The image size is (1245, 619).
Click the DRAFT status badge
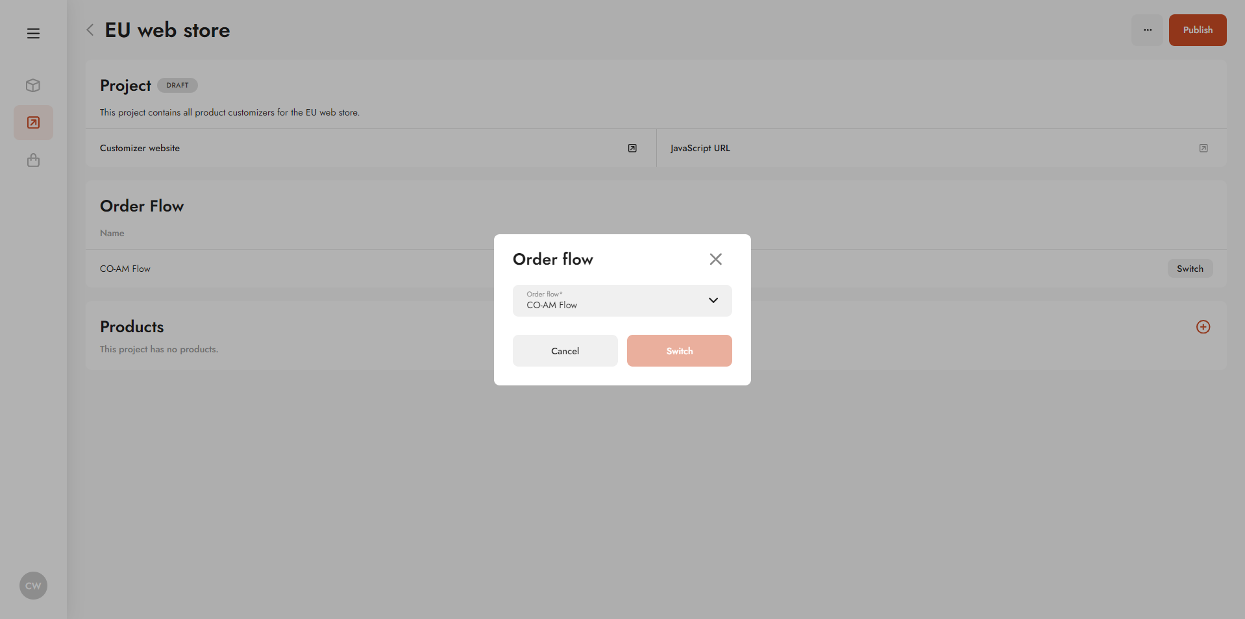click(x=177, y=85)
